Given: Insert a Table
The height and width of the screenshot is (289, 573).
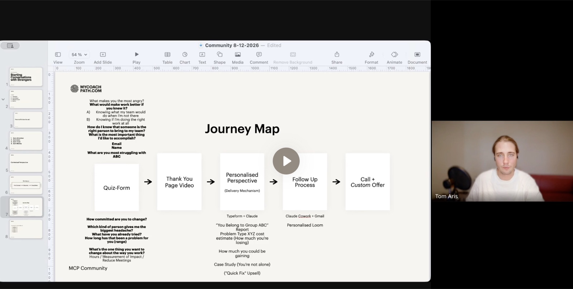Looking at the screenshot, I should [x=167, y=58].
